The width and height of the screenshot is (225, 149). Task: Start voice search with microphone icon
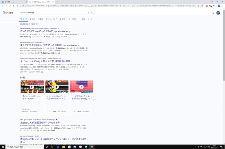(x=88, y=13)
